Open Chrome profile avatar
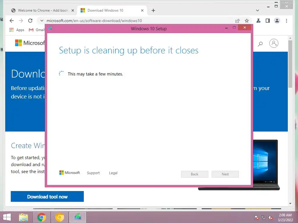The width and height of the screenshot is (298, 223). click(277, 21)
